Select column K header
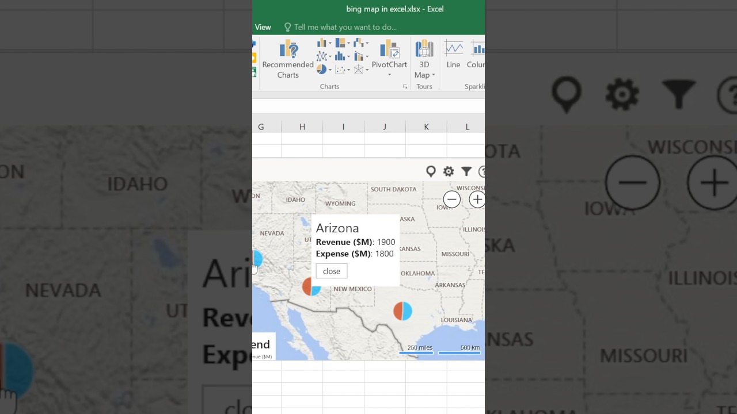 427,126
